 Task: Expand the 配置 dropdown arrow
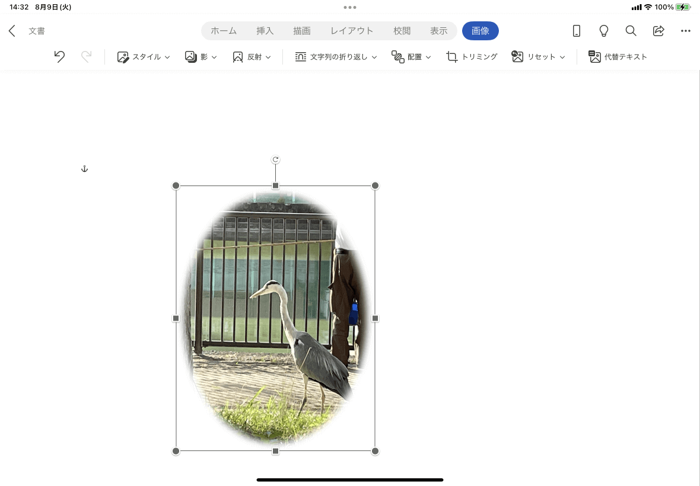pos(428,57)
